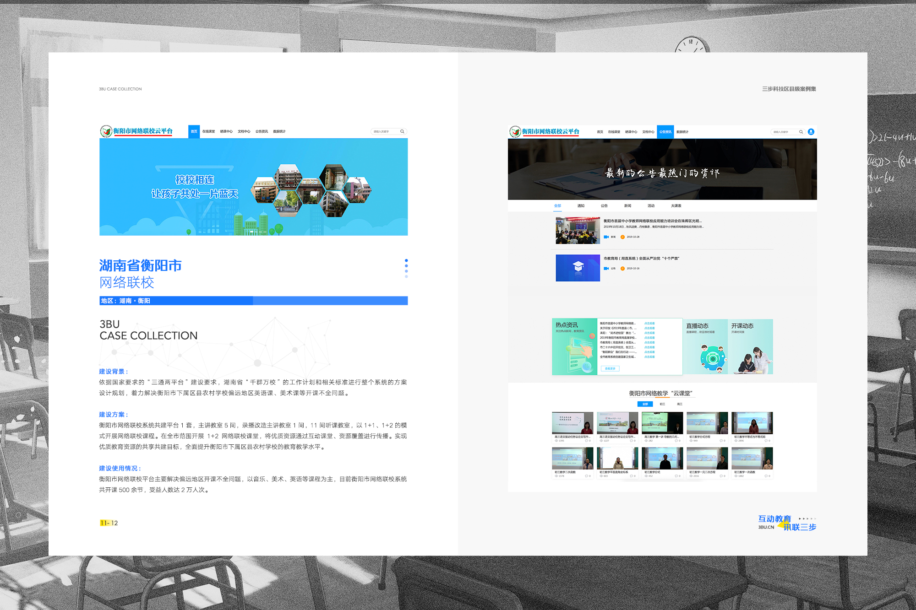
Task: Open 晒课中心 in left site navigation
Action: coord(226,131)
